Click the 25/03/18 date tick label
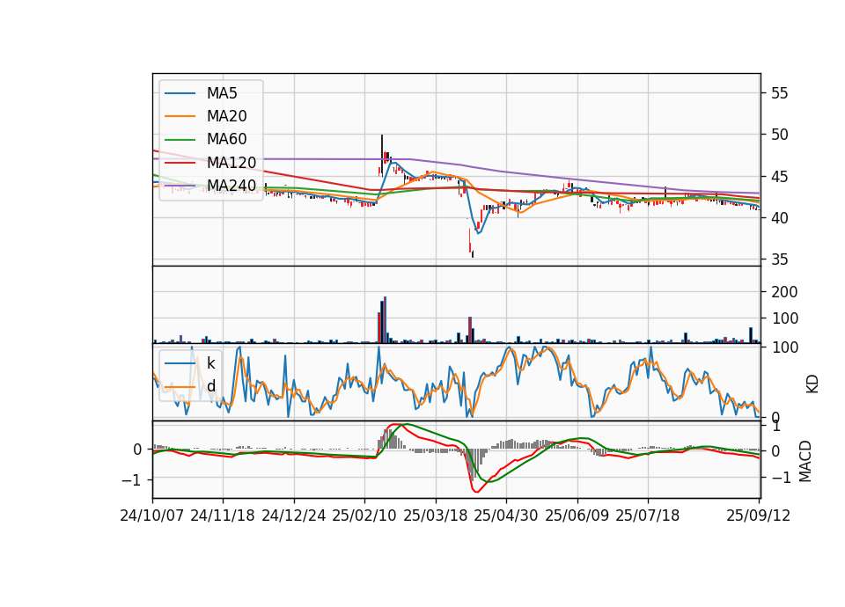 tap(436, 516)
